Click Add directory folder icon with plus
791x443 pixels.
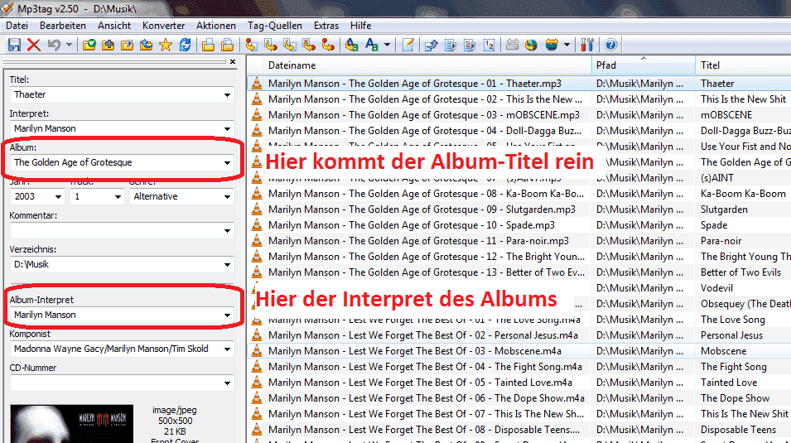108,45
